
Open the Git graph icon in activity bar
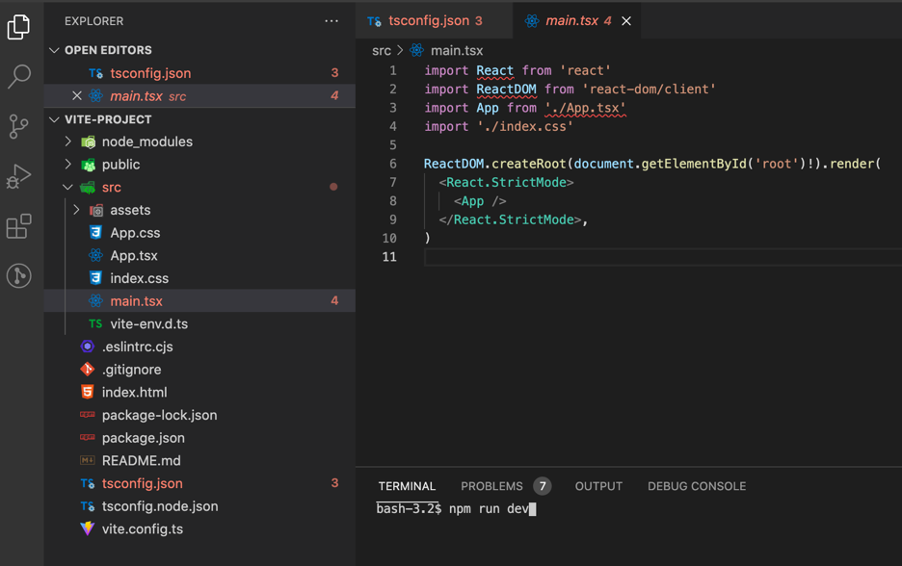point(19,276)
